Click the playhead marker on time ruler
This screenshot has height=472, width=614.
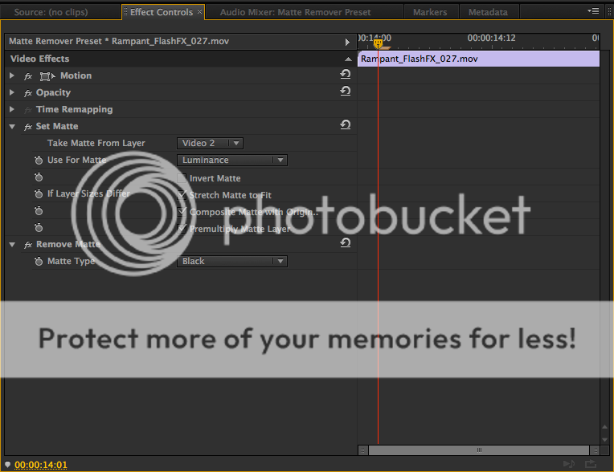tap(378, 43)
